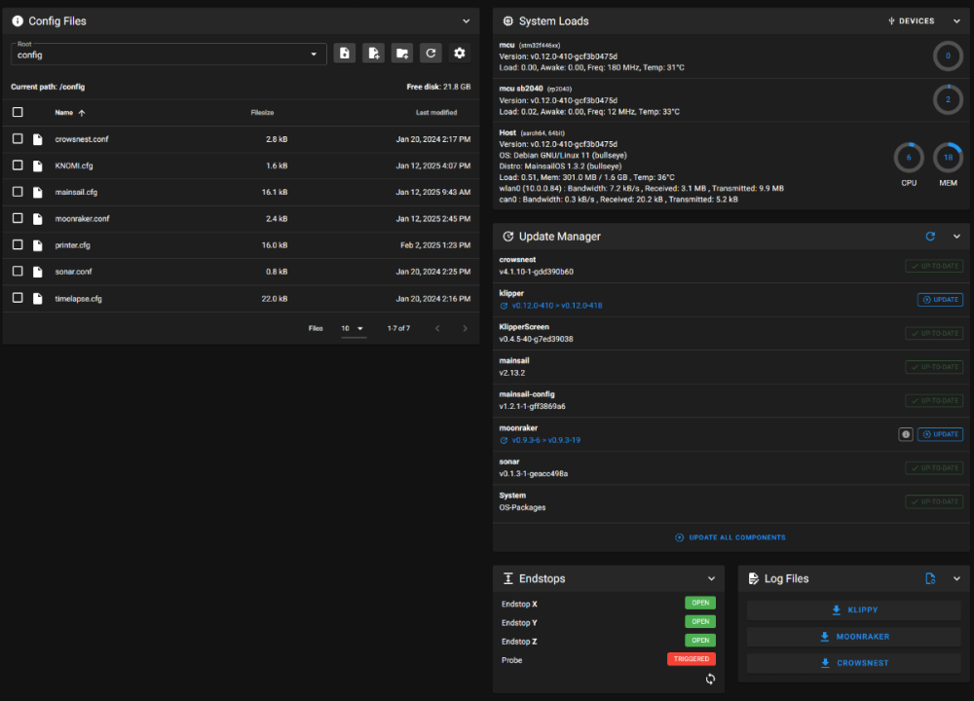Screen dimensions: 974x701
Task: Click file icon next to printer.cfg
Action: tap(38, 245)
